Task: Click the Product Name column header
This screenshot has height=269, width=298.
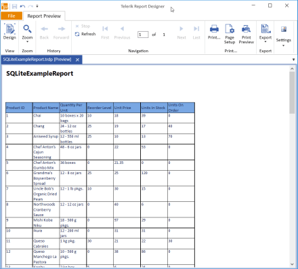Action: click(46, 108)
